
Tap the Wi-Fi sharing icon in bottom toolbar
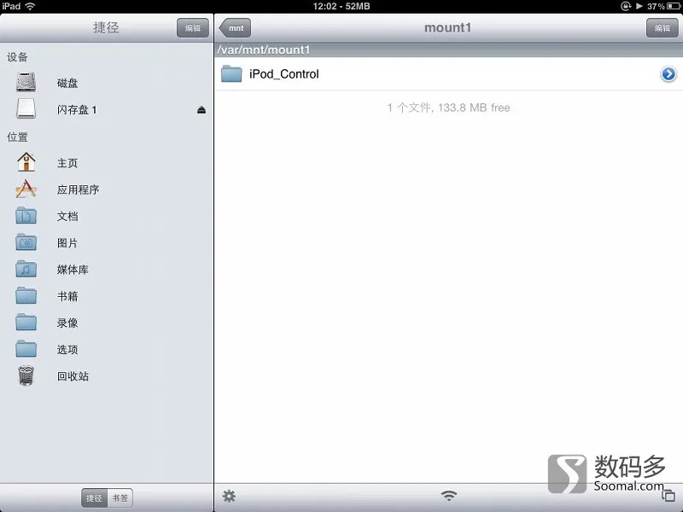[449, 496]
